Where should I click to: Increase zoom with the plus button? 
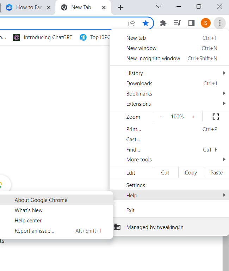(x=193, y=117)
